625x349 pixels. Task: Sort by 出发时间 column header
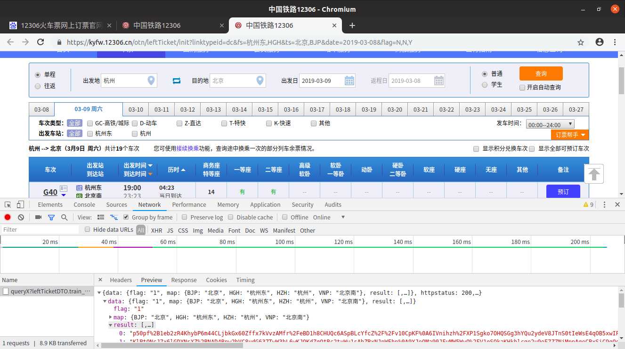coord(138,165)
